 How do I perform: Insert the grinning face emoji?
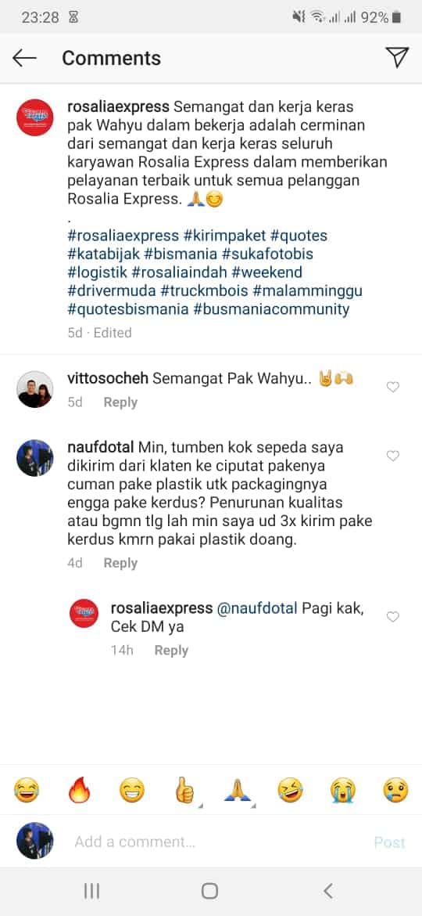pos(132,792)
